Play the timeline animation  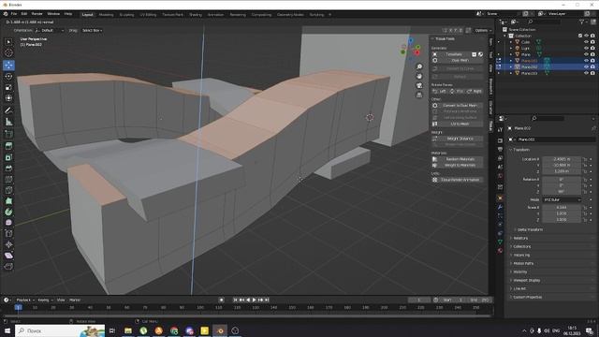pos(254,300)
